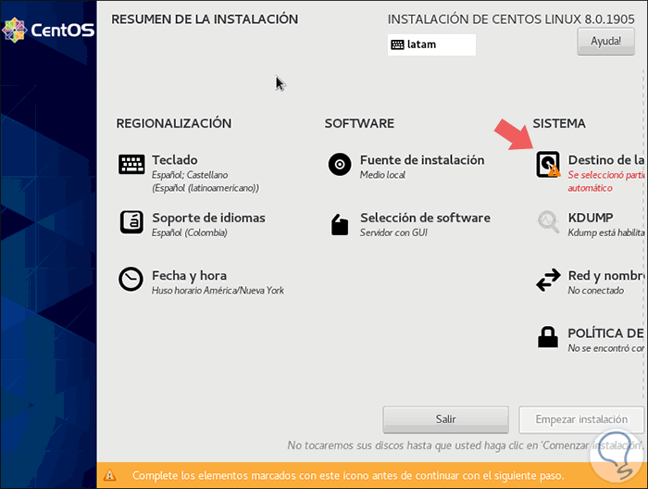The image size is (648, 489).
Task: Open Selección de software label
Action: point(425,218)
